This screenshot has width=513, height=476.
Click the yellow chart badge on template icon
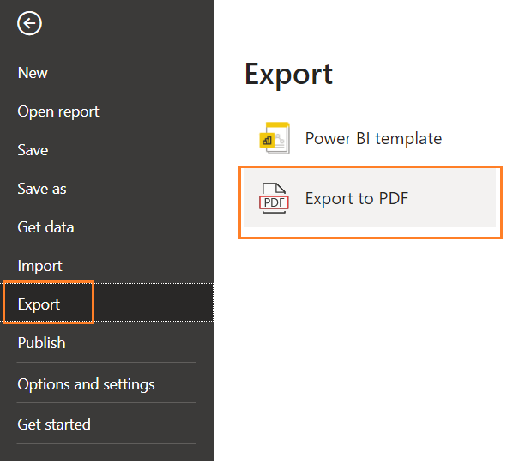[x=267, y=141]
